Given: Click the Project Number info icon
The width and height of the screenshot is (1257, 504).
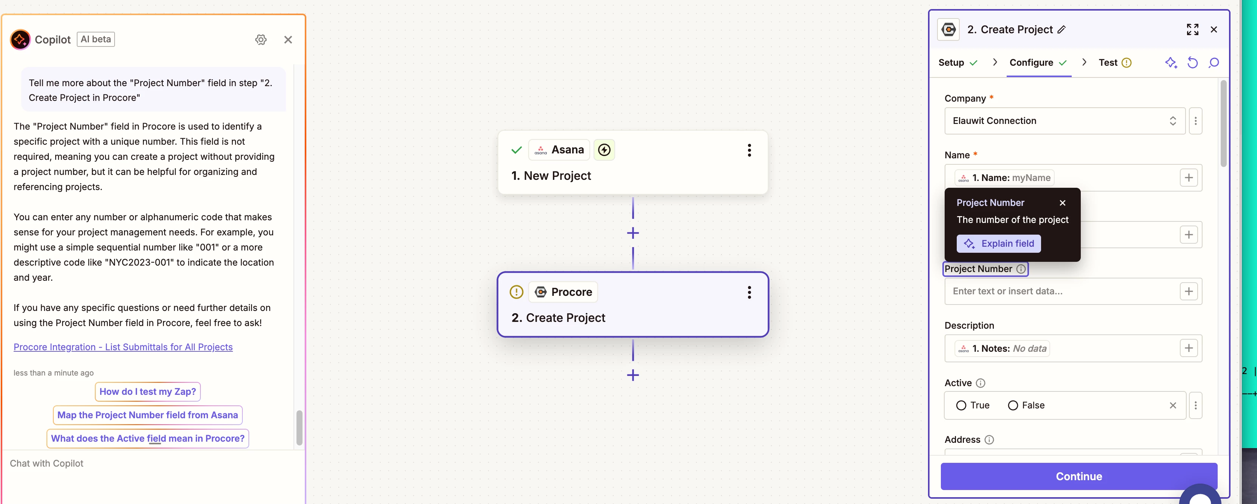Looking at the screenshot, I should point(1020,269).
